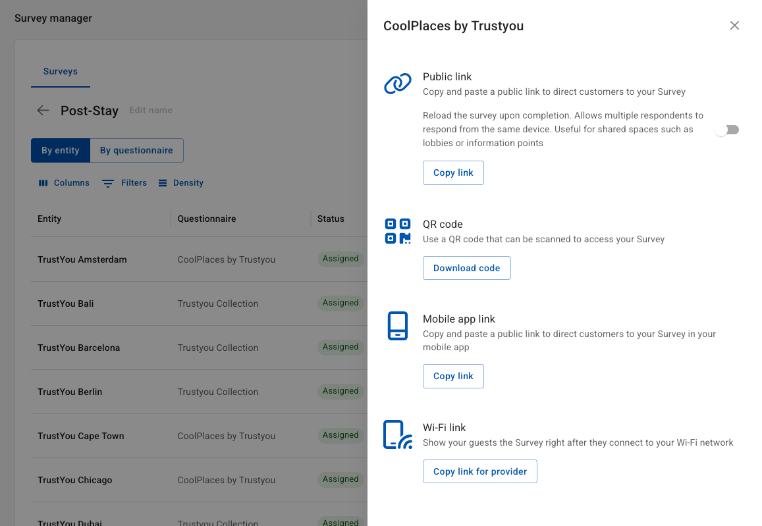Screen dimensions: 762x526
Task: Click the Public link chain icon
Action: (398, 84)
